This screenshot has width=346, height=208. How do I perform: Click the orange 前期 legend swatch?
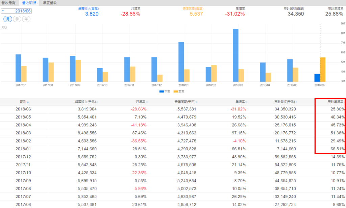pos(176,92)
